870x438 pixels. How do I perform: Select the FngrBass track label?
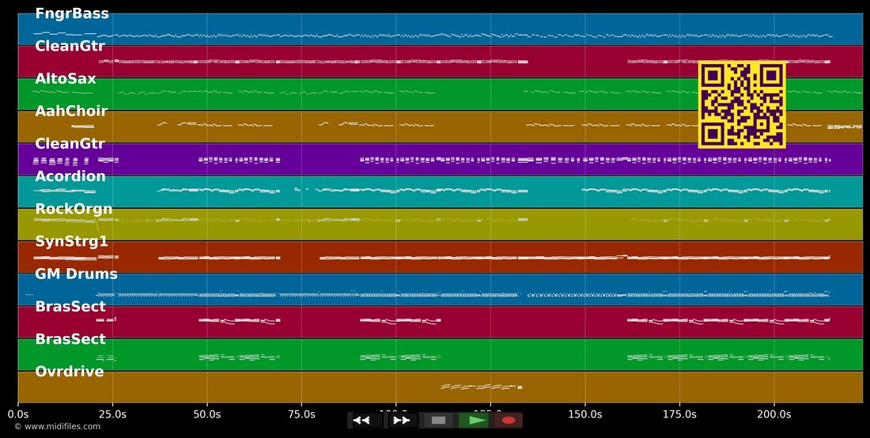click(x=72, y=14)
